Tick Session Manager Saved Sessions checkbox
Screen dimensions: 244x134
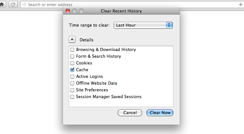[x=72, y=97]
